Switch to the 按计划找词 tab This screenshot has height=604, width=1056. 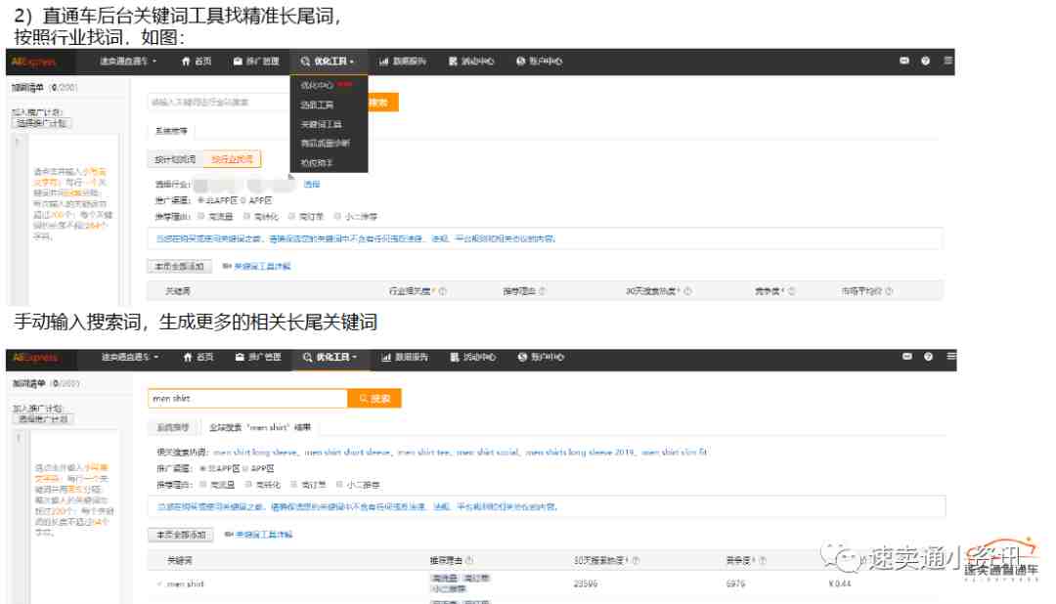[x=176, y=159]
